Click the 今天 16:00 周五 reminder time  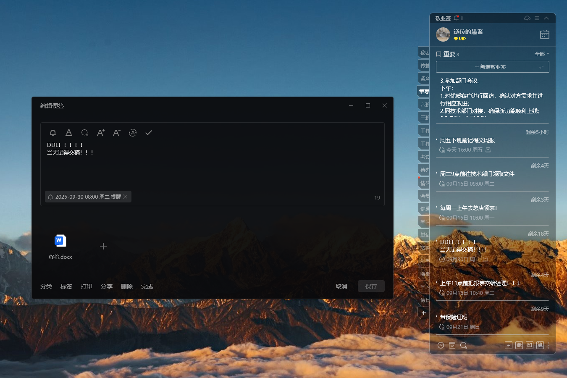tap(464, 150)
